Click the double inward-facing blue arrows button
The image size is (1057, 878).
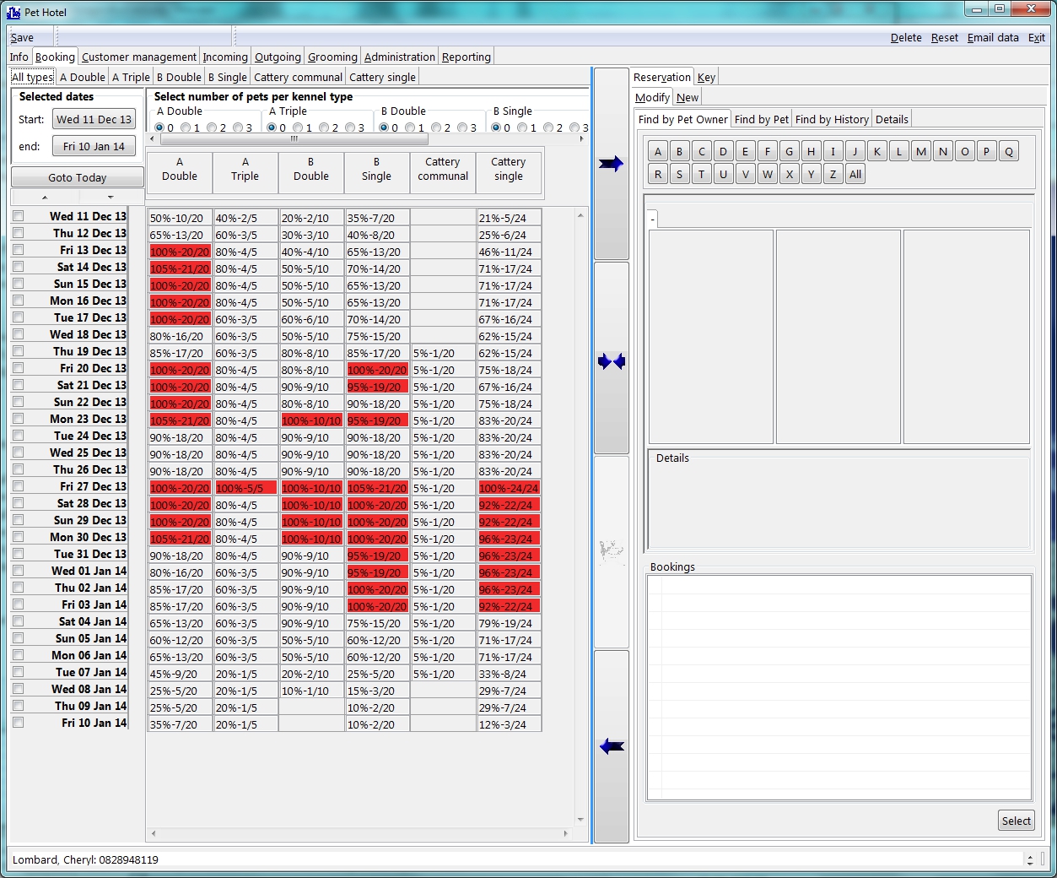(611, 361)
